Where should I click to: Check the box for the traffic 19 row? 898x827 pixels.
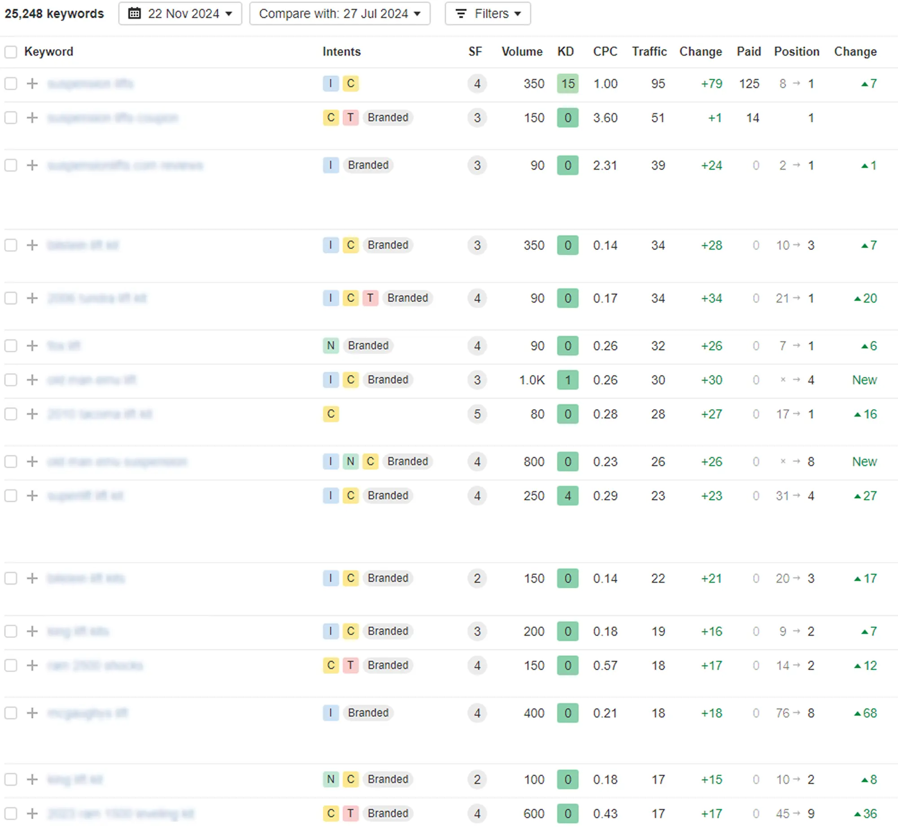pos(11,631)
